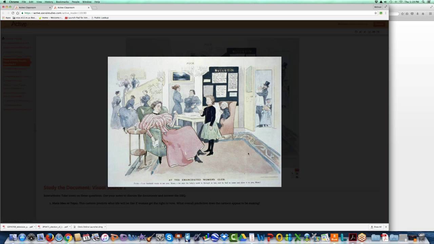Open the View menu

[39, 2]
